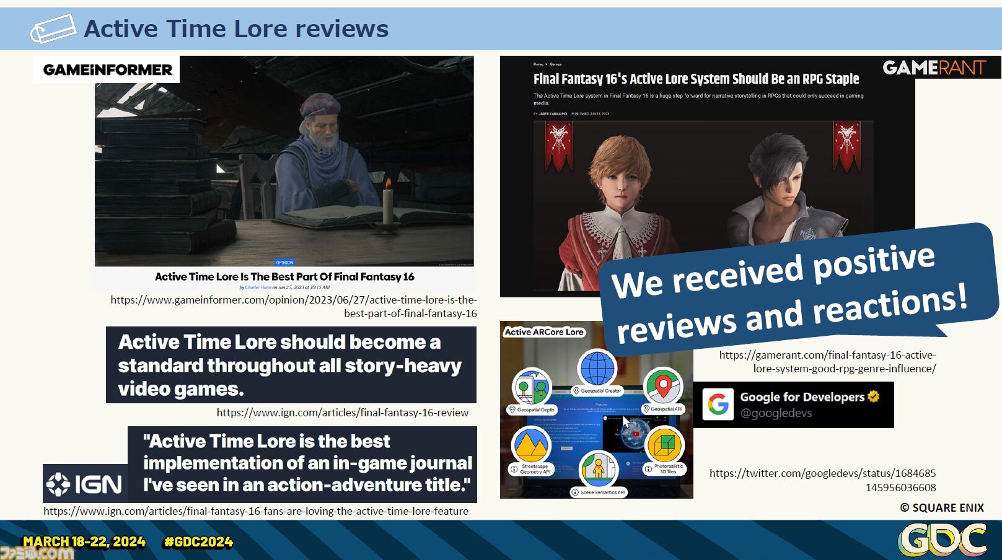The height and width of the screenshot is (560, 1002).
Task: Open the Game Informer screenshot of the old scholar
Action: point(284,161)
